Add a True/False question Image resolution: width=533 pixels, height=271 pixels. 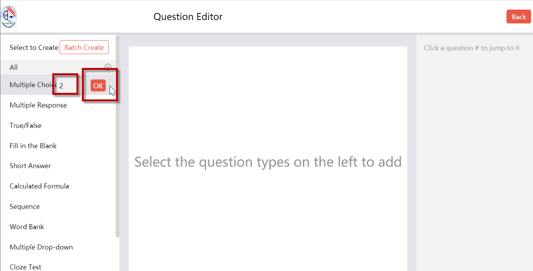pyautogui.click(x=25, y=126)
